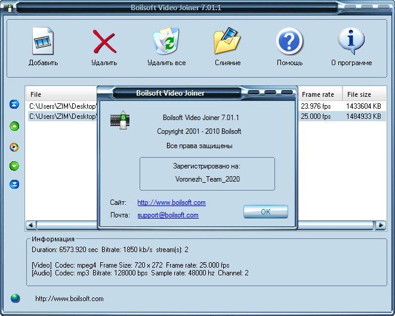Open http://www.boilsoft.com link in About dialog
Screen dimensions: 395x316
pos(171,203)
